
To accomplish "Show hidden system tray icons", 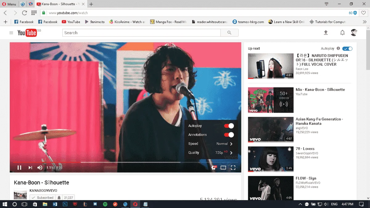I will pos(300,204).
